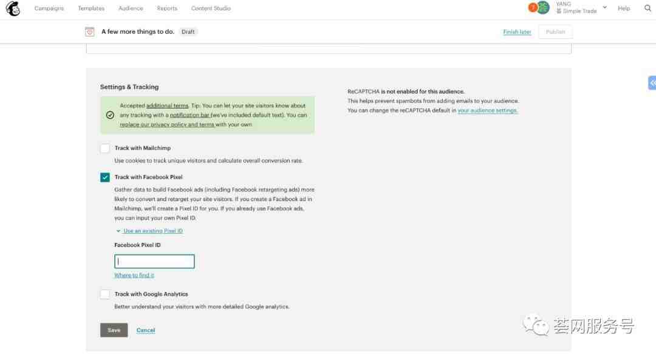
Task: Click the Mailchimp Freddie logo
Action: (x=13, y=8)
